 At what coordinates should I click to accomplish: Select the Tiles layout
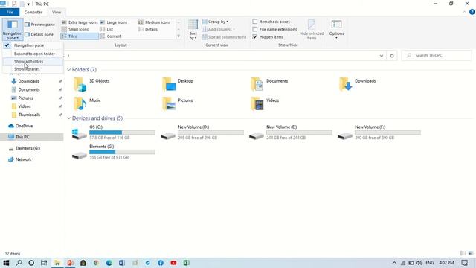tap(80, 36)
